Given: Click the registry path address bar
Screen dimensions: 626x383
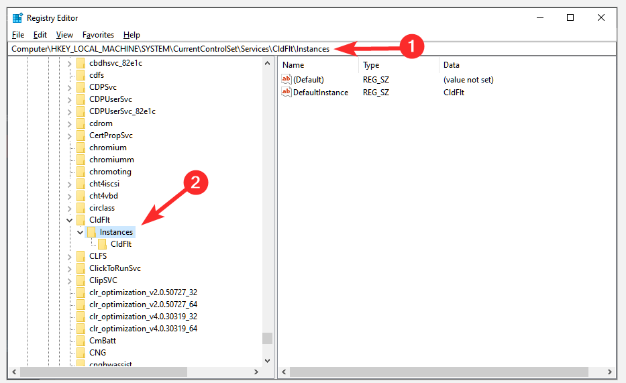Looking at the screenshot, I should tap(312, 49).
